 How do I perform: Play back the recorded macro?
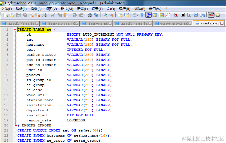coord(189,15)
